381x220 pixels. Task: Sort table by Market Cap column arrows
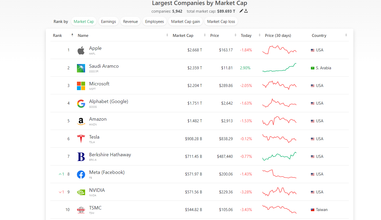(205, 35)
